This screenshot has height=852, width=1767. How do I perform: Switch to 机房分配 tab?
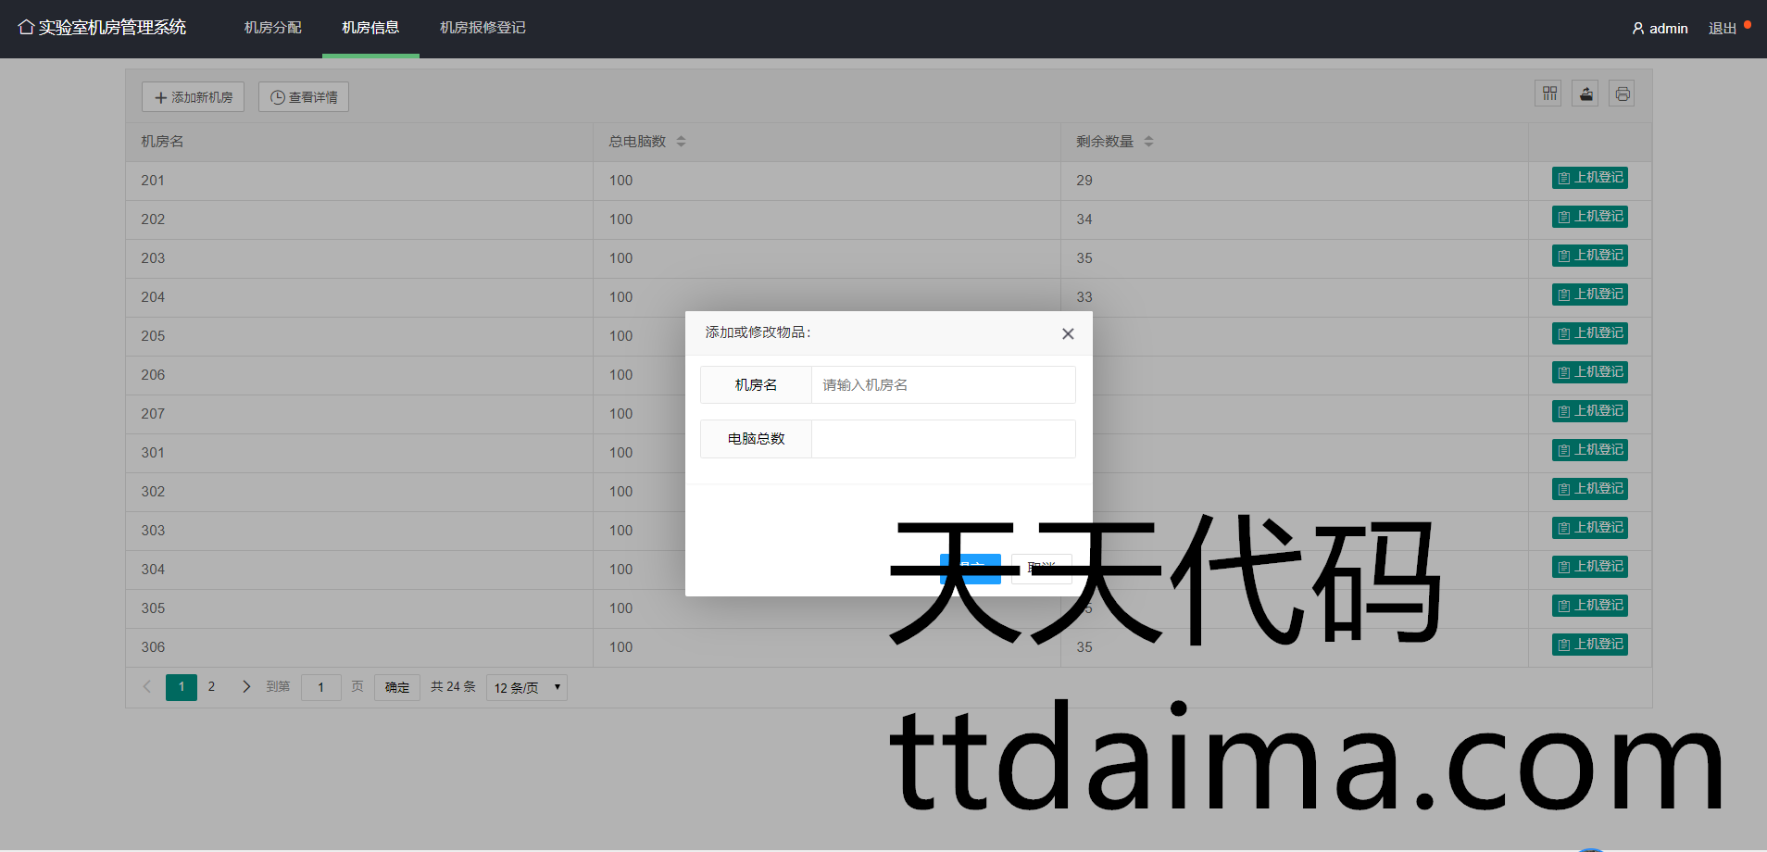(272, 28)
